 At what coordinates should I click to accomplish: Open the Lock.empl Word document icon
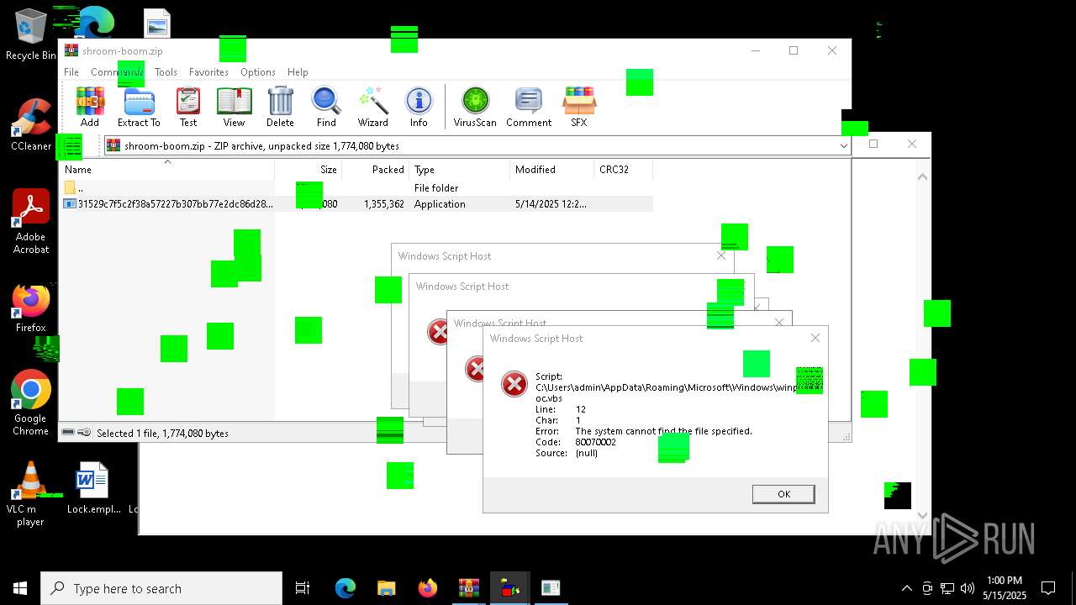pyautogui.click(x=93, y=488)
